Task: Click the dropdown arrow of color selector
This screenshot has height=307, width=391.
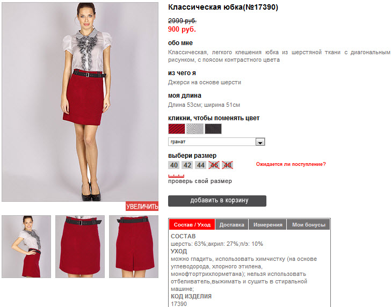Action: click(x=260, y=142)
